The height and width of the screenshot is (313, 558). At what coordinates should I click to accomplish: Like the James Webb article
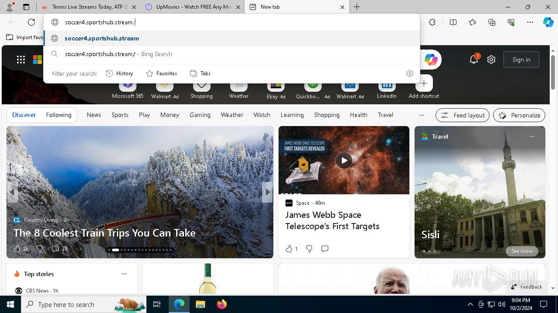(292, 249)
